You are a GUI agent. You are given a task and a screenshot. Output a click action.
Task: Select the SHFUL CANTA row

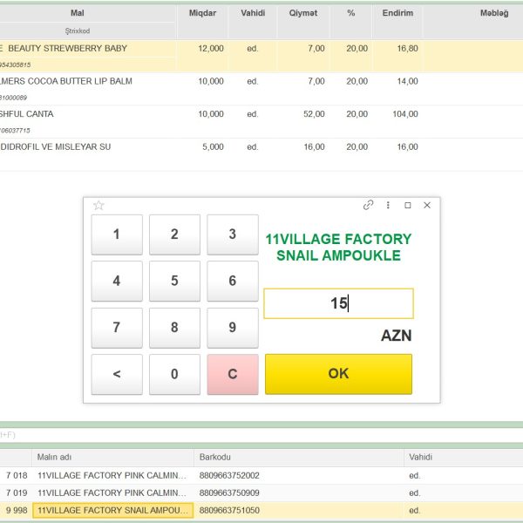[x=261, y=122]
